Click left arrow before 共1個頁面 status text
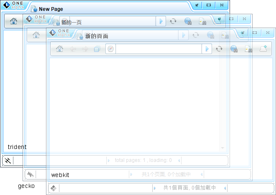The height and width of the screenshot is (195, 276). (155, 188)
